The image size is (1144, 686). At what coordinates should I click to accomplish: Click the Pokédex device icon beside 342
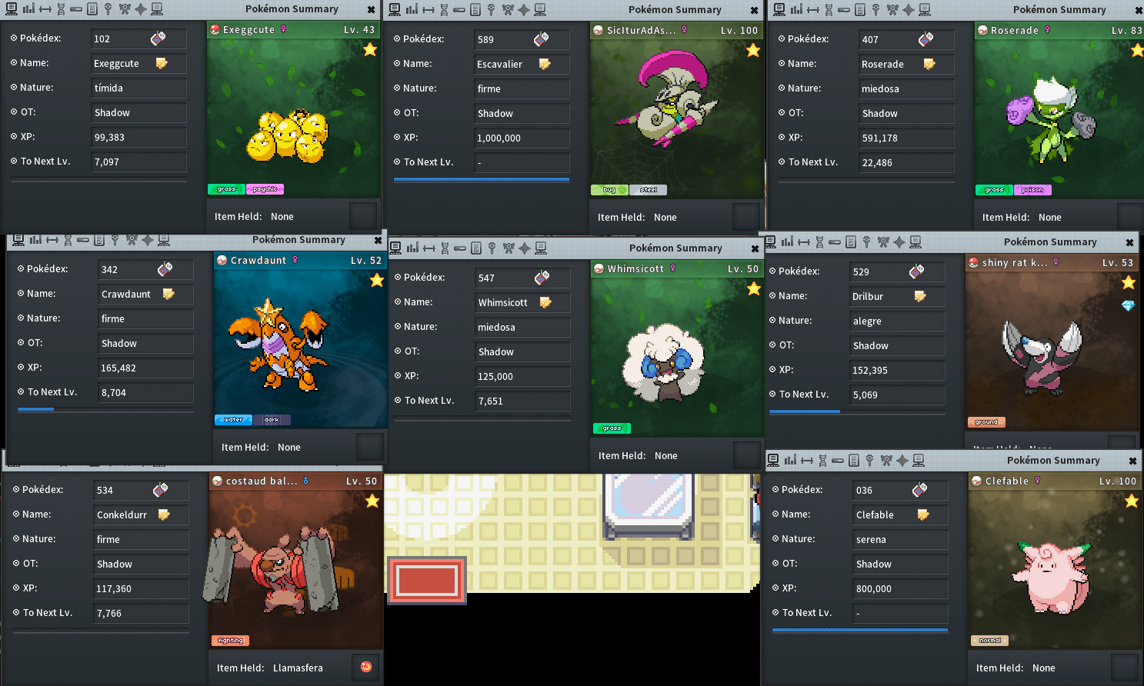click(x=165, y=269)
